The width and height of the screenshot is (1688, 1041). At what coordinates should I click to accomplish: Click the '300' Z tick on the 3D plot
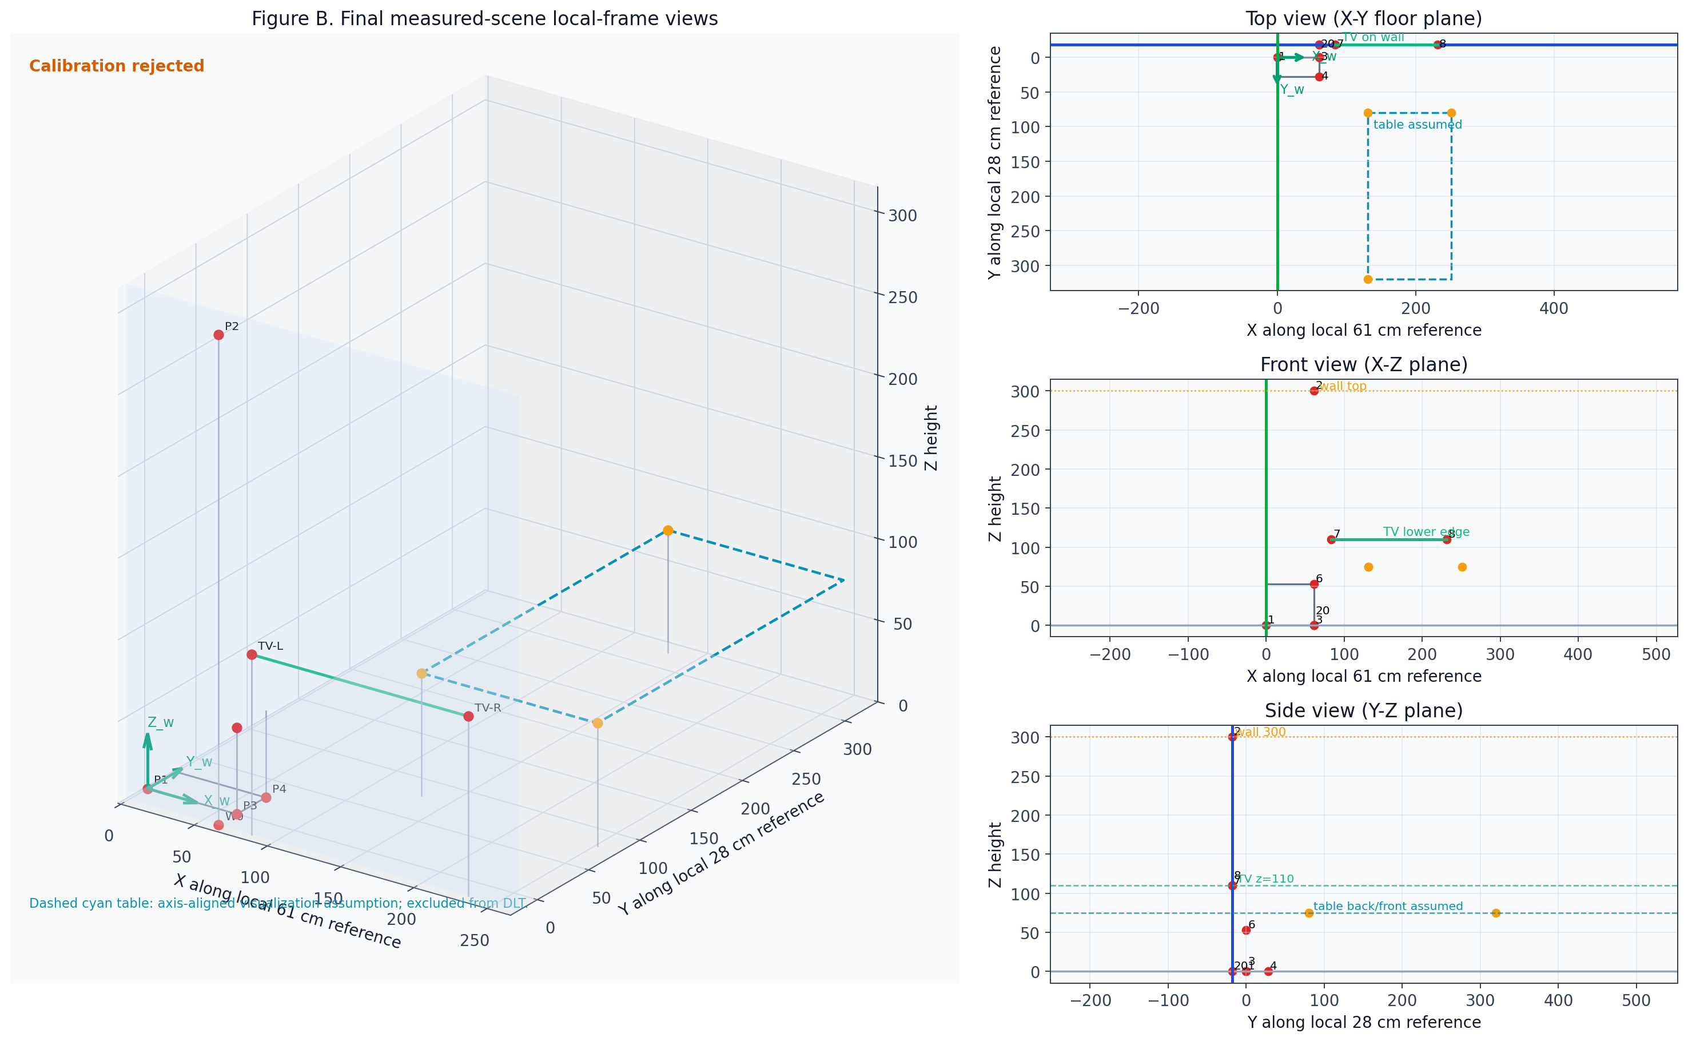point(902,216)
